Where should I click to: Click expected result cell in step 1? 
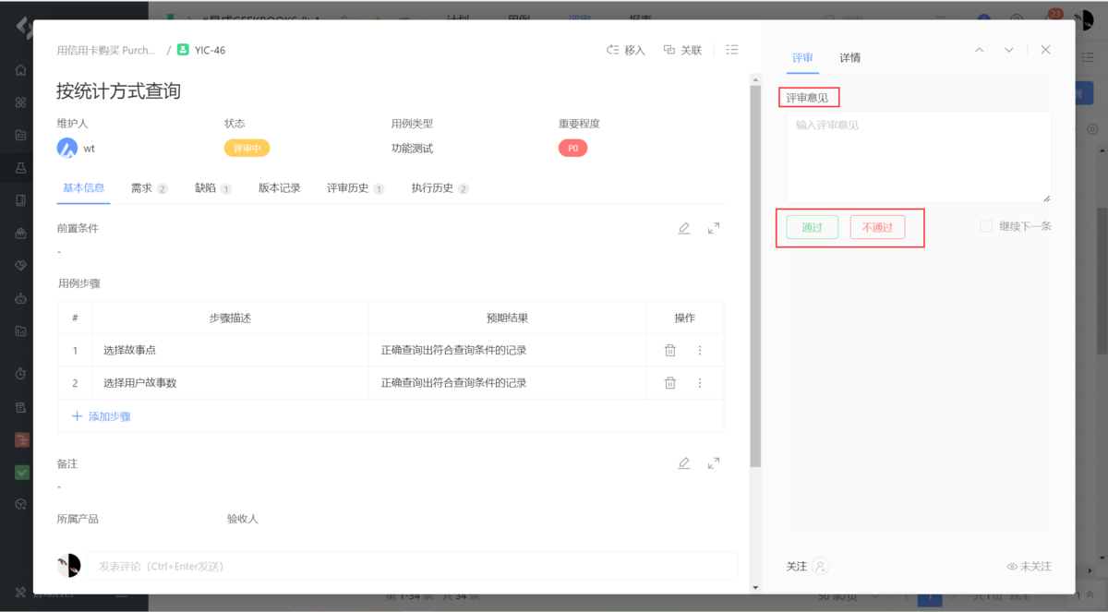point(507,350)
